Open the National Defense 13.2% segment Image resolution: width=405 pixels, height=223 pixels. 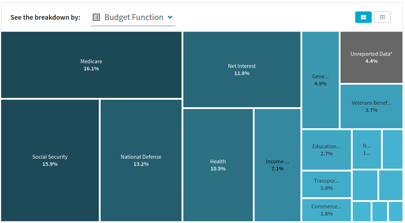coord(141,160)
